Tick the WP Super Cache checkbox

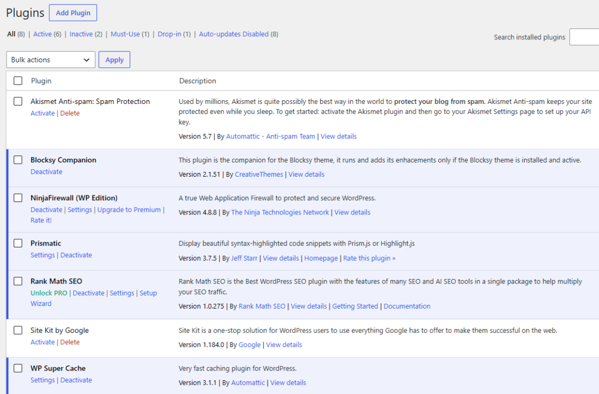pos(18,368)
